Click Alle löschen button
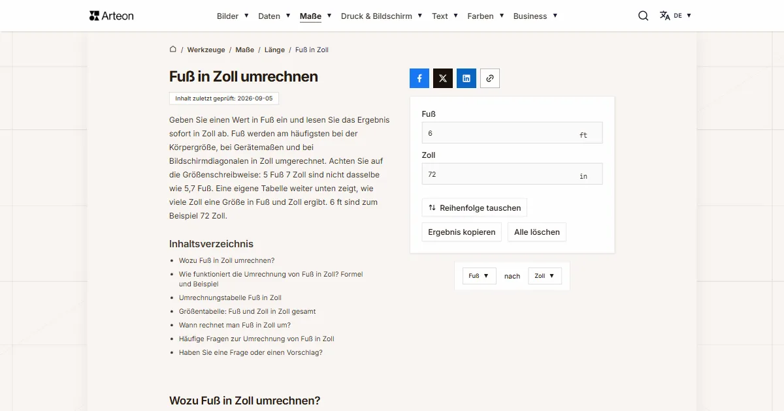The image size is (784, 411). (537, 232)
